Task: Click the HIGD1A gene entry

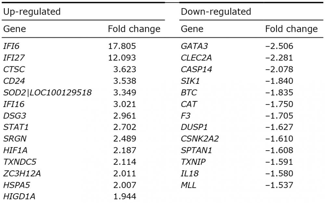Action: pos(19,197)
